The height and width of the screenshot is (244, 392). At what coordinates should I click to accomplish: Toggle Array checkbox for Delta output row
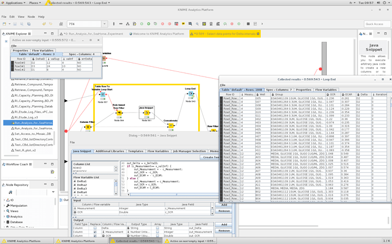(x=157, y=228)
